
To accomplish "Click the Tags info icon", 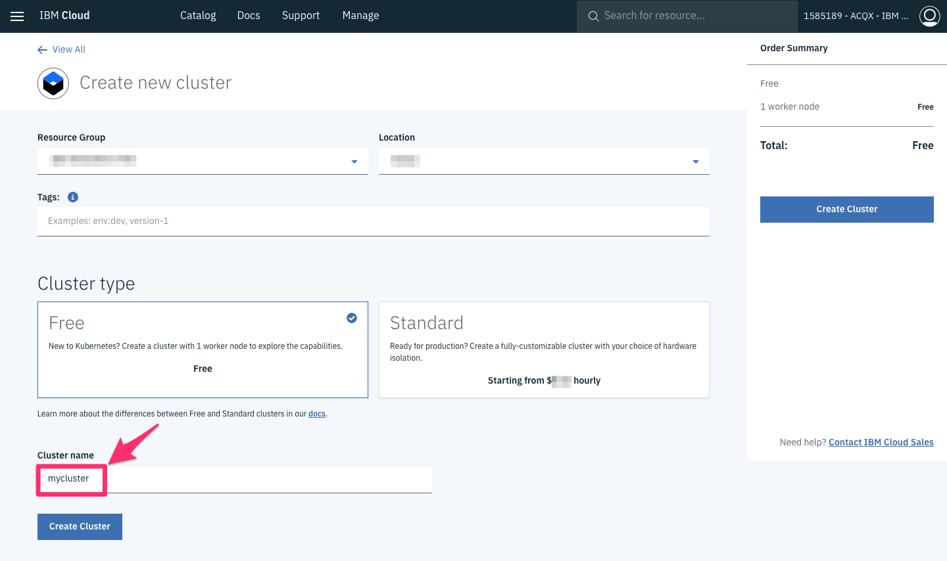I will (x=73, y=197).
